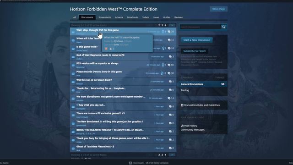
Task: Open 'Thanks for... Beta testing for us' topic
Action: click(101, 88)
